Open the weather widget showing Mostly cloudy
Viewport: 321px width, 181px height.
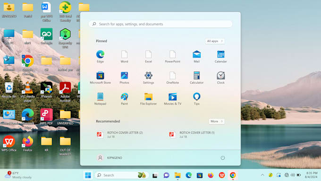(18, 175)
